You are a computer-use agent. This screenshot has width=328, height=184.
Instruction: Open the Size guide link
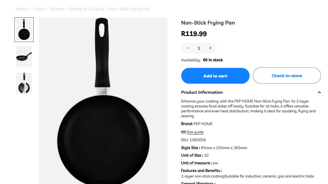tap(195, 132)
